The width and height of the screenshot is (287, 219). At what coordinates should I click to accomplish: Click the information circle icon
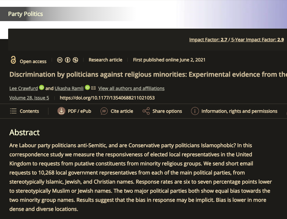195,111
